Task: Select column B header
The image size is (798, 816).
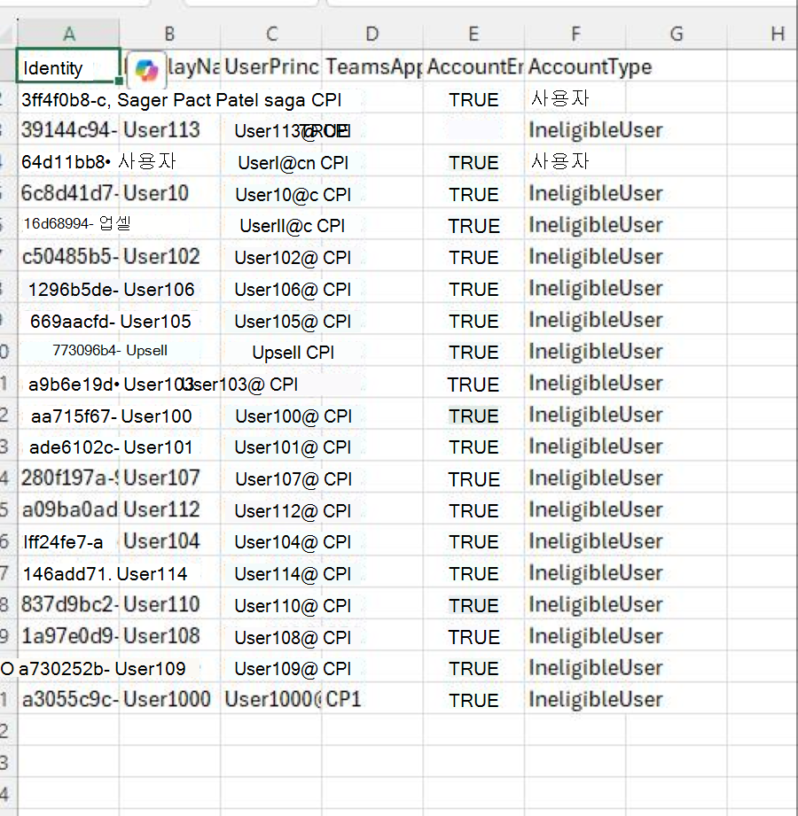Action: click(x=170, y=34)
